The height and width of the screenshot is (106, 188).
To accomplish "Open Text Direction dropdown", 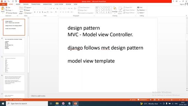I will coord(84,7).
